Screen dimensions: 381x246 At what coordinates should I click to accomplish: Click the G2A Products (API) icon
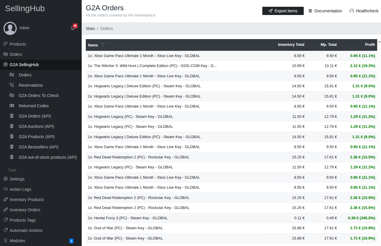(12, 136)
